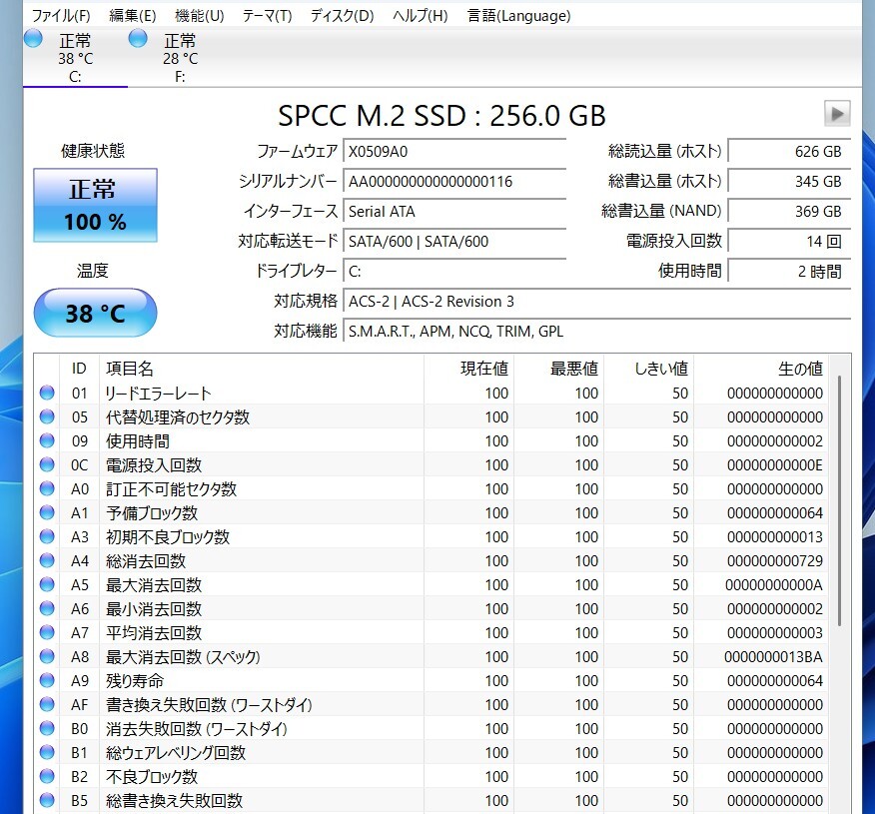Click the 正常 100 % health status button
The height and width of the screenshot is (814, 875).
(96, 206)
